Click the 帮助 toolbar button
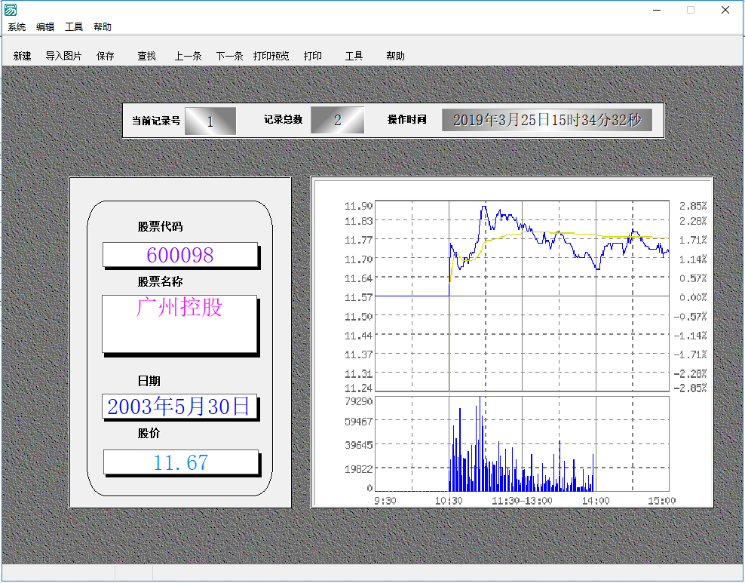The image size is (745, 583). (x=395, y=56)
